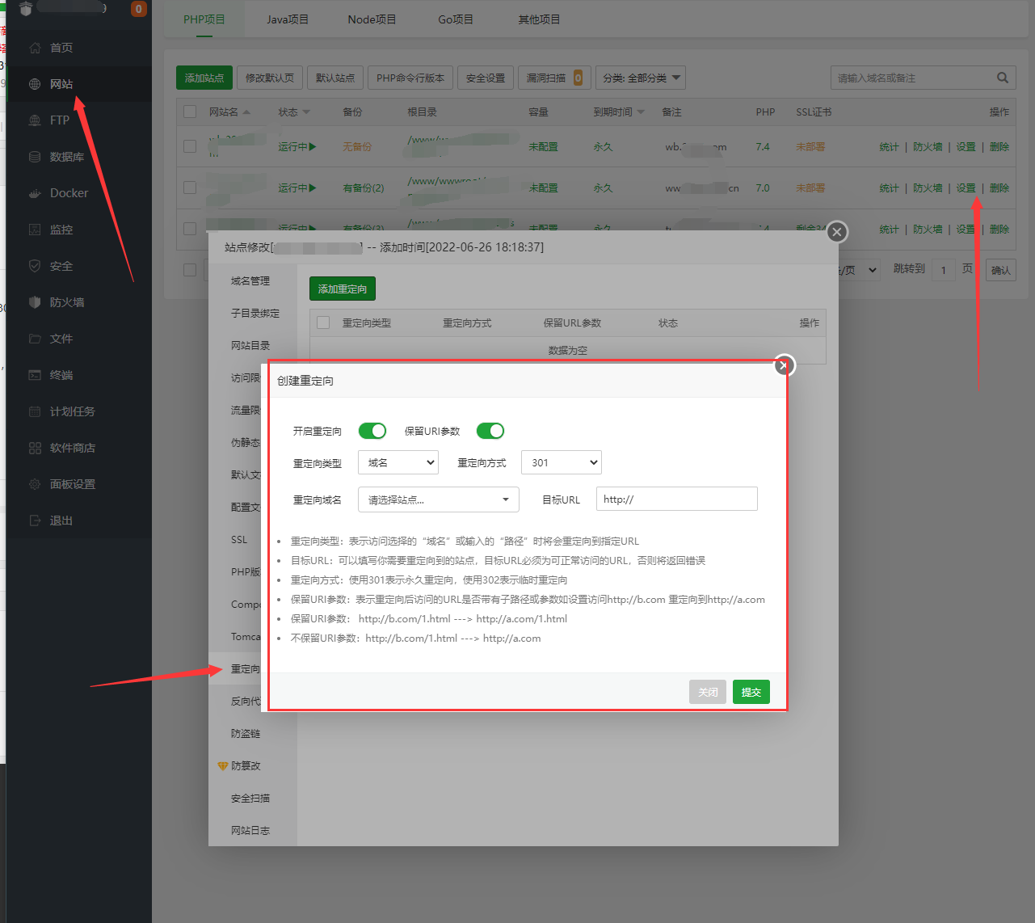Open the 首页 home icon in sidebar
Image resolution: width=1035 pixels, height=923 pixels.
click(x=35, y=48)
